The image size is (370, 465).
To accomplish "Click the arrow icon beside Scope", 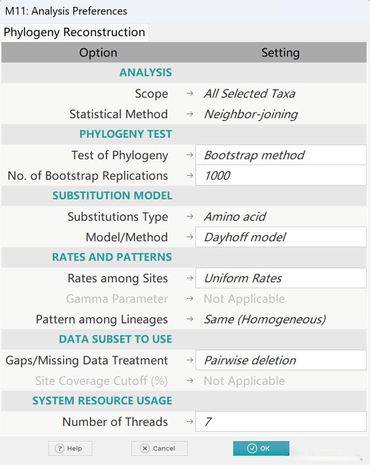I will tap(190, 93).
